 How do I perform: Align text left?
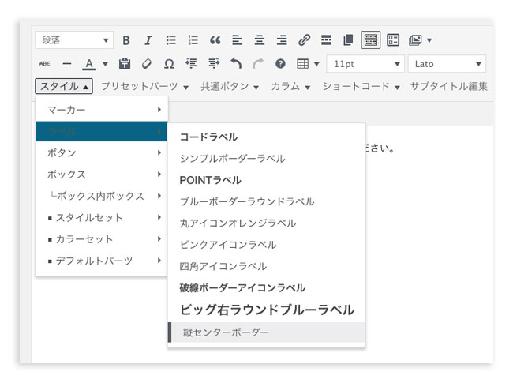coord(238,40)
